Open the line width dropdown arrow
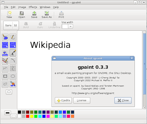 coord(71,27)
